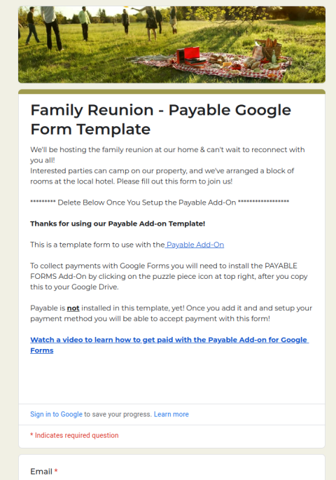The image size is (336, 480).
Task: Click the Interested parties can camp sentence
Action: pyautogui.click(x=162, y=176)
